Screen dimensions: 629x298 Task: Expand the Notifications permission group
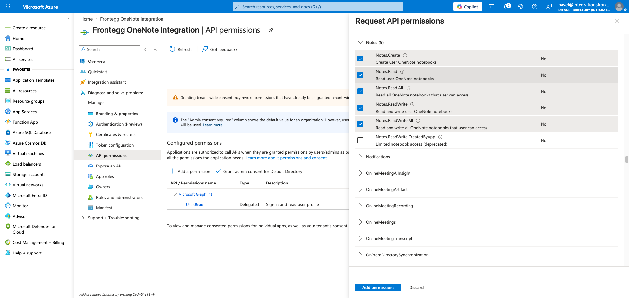361,157
